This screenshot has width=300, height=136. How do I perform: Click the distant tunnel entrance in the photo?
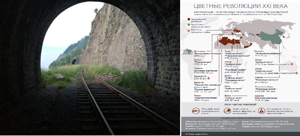click(x=74, y=61)
